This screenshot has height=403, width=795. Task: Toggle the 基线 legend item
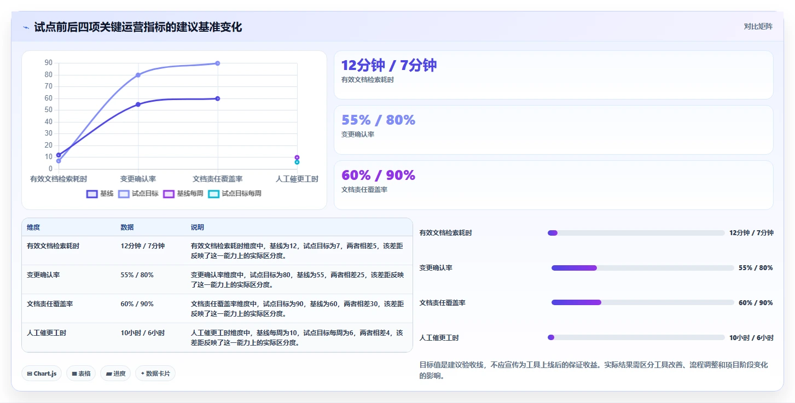[x=100, y=194]
